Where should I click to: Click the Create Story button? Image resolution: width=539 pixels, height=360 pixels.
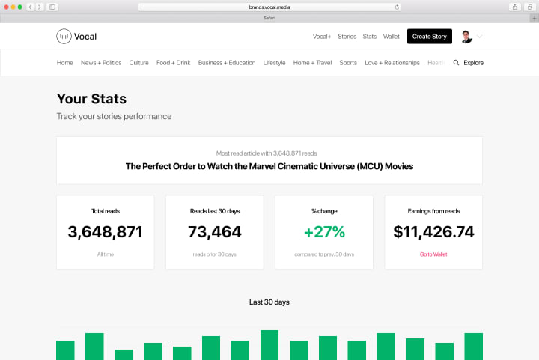point(430,37)
